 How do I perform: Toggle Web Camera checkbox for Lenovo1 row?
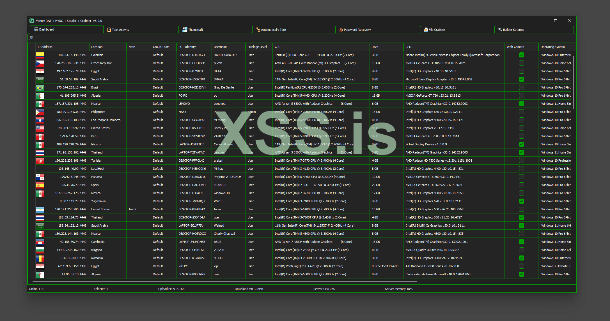click(x=521, y=104)
